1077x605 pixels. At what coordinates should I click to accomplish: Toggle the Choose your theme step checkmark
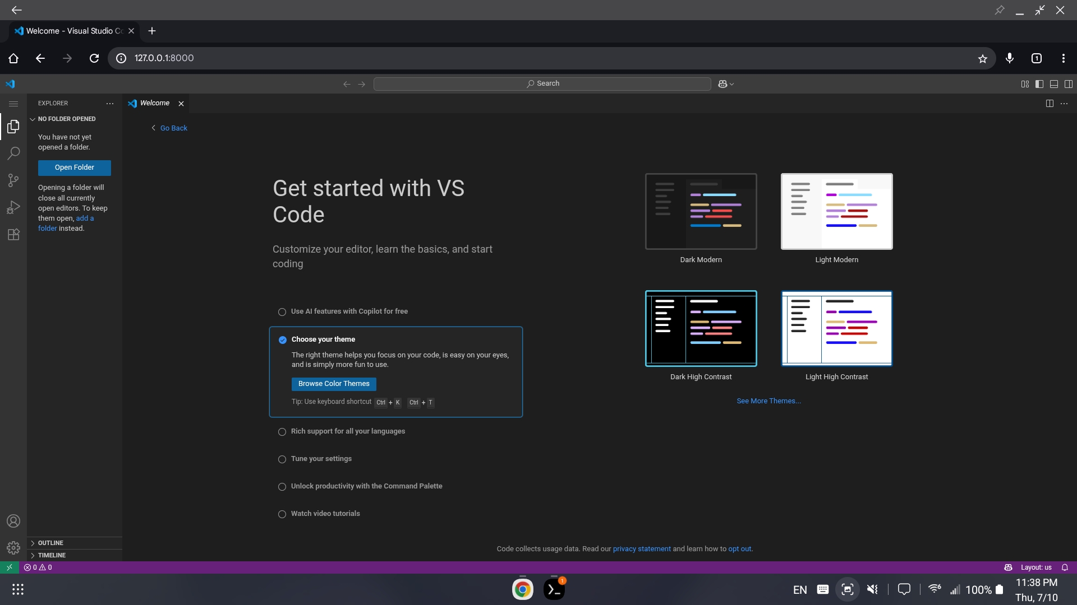[283, 340]
